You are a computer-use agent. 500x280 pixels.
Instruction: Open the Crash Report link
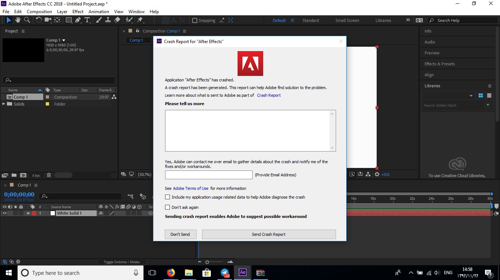pyautogui.click(x=269, y=95)
